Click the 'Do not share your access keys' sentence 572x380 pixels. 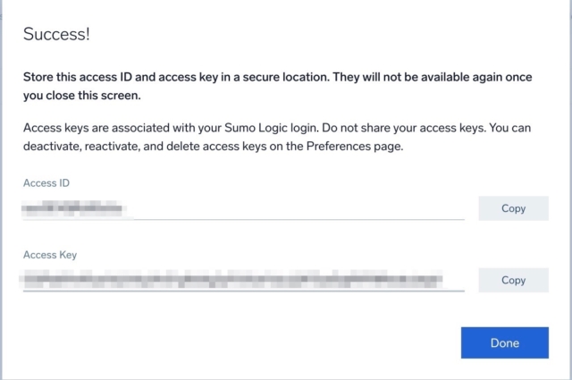pos(404,128)
